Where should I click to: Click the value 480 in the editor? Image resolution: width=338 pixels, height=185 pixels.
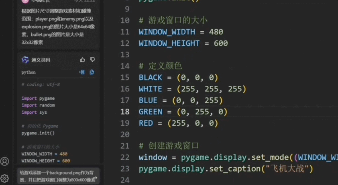point(216,32)
